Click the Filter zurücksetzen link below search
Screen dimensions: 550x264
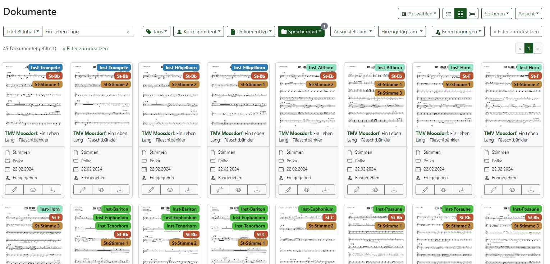click(x=85, y=48)
